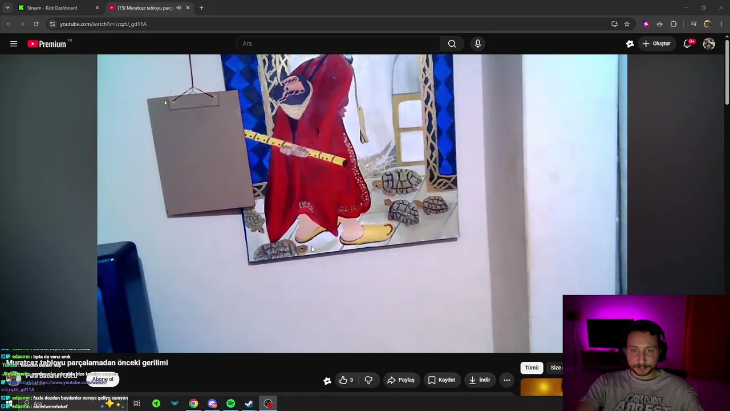Subscribe using the Abone ol button
This screenshot has height=411, width=730.
tap(103, 379)
